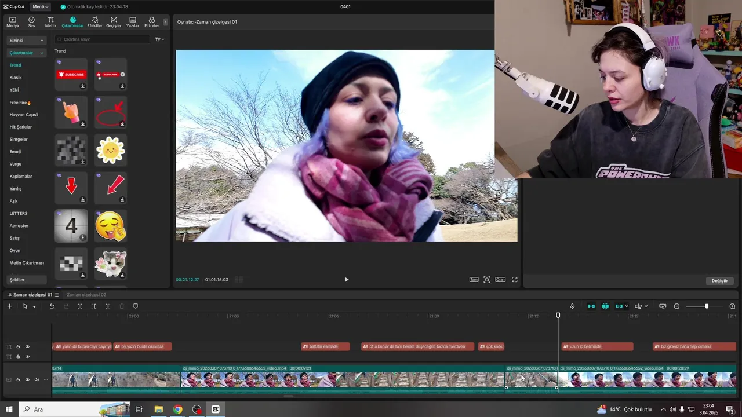Toggle clip linkage

tap(619, 306)
